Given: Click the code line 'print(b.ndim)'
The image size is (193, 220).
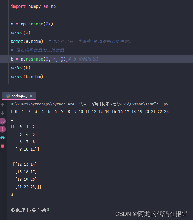Looking at the screenshot, I should pyautogui.click(x=27, y=77).
